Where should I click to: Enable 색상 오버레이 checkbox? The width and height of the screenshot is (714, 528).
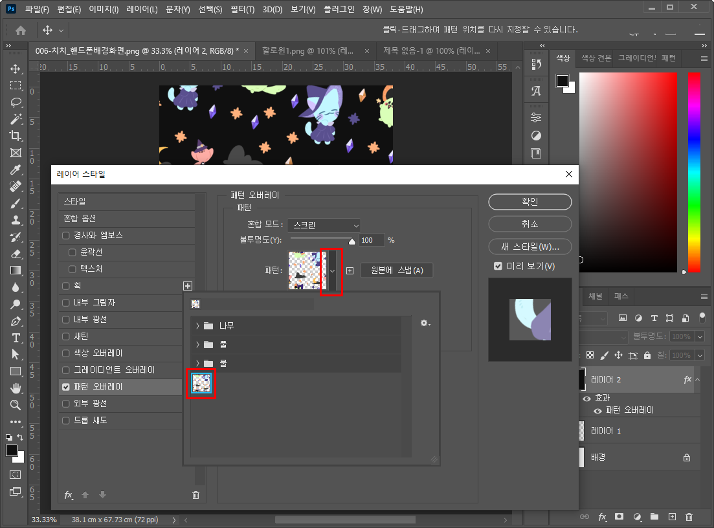[x=66, y=353]
